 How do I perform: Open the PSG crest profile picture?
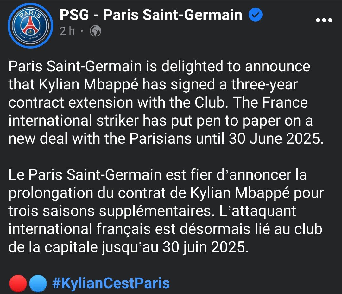(x=30, y=25)
